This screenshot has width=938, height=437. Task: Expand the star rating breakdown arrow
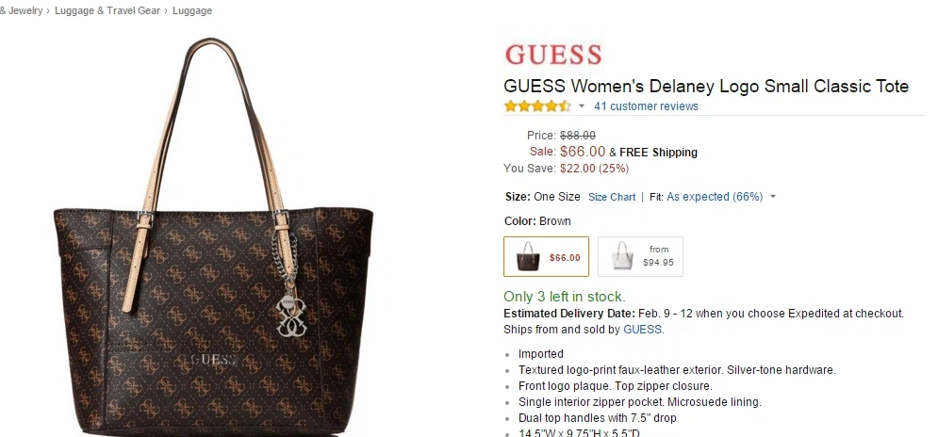click(x=581, y=106)
